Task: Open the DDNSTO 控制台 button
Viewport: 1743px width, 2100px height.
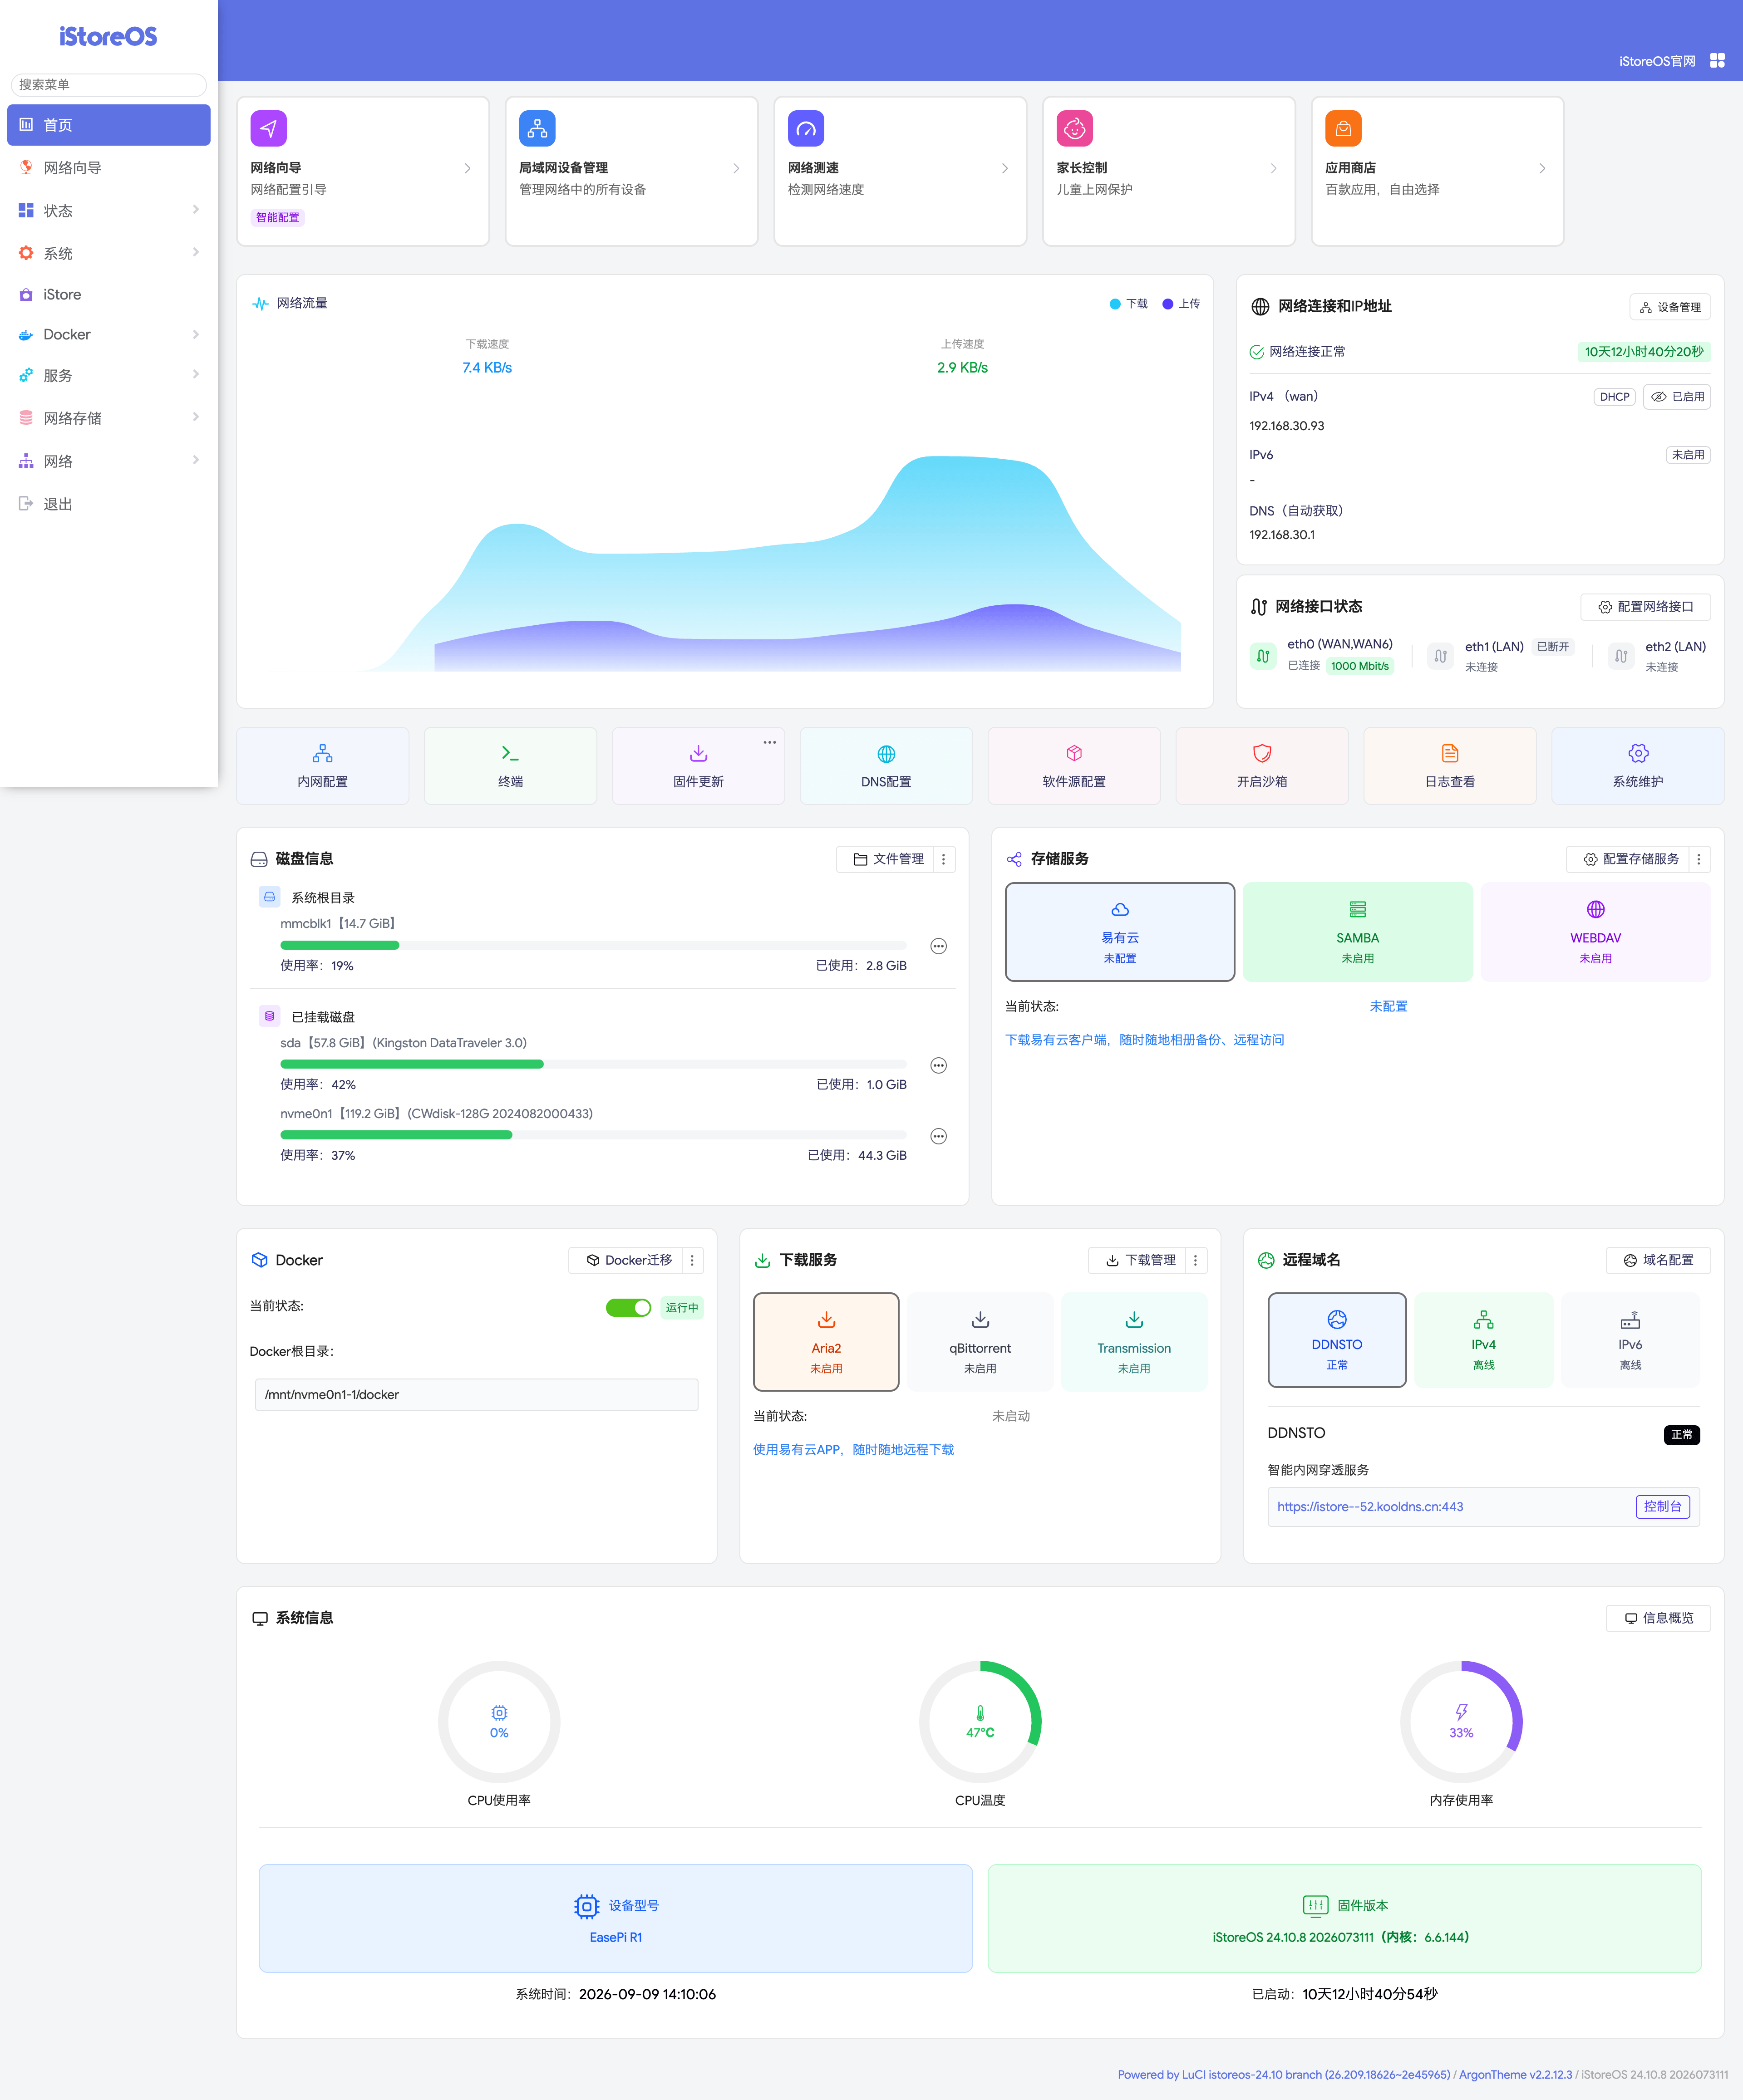Action: point(1663,1506)
